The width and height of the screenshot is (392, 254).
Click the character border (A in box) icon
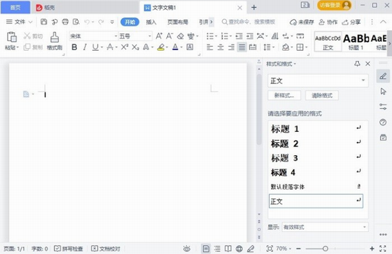[190, 47]
